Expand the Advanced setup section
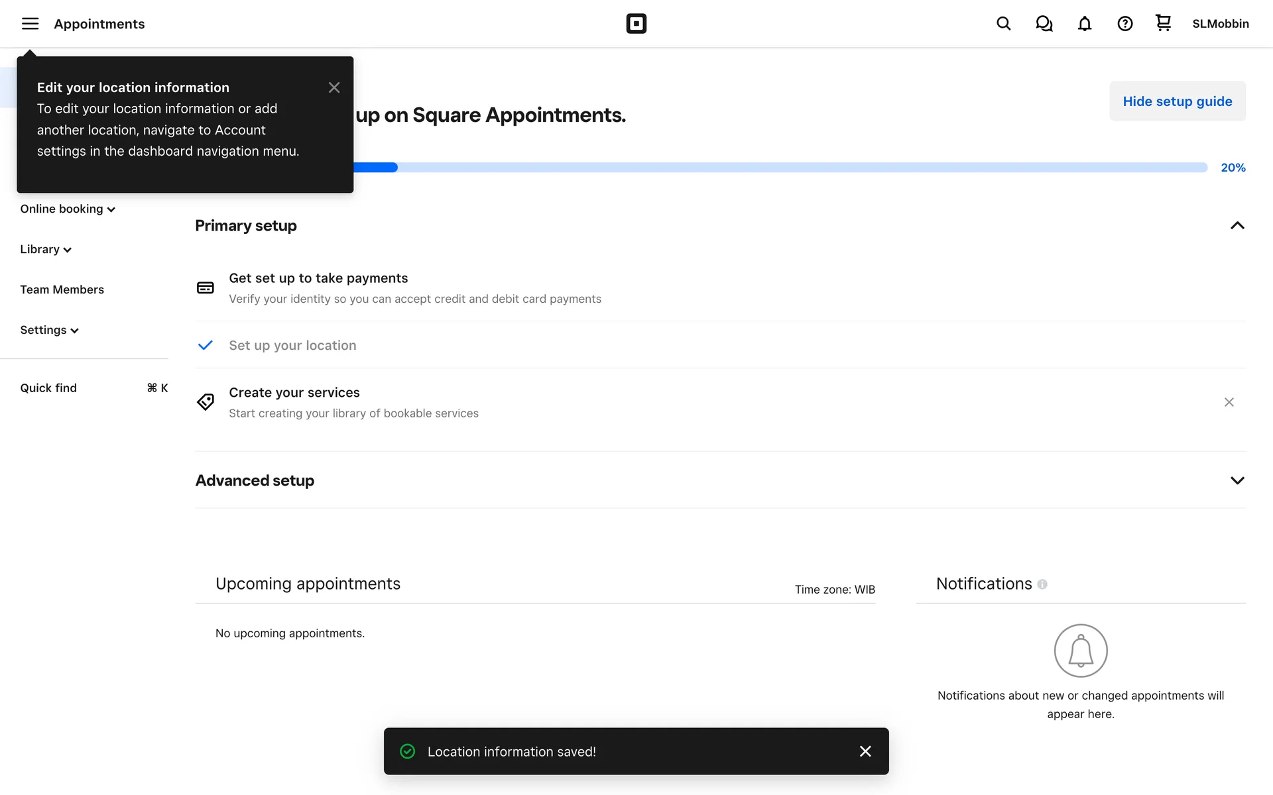 [1237, 480]
